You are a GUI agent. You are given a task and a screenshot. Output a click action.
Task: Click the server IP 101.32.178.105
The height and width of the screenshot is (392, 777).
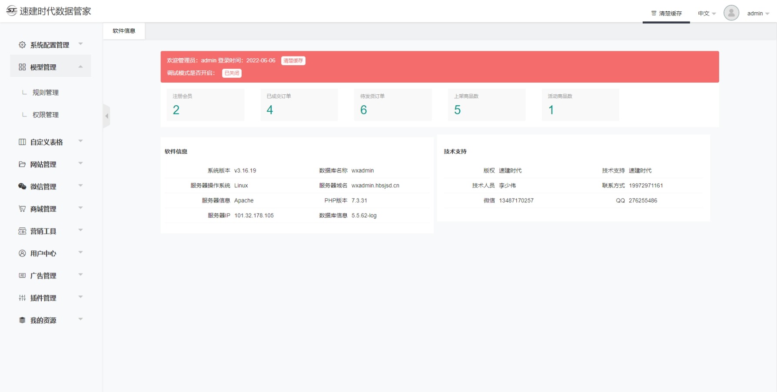(254, 216)
